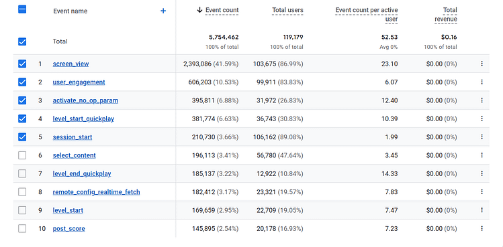
Task: Open the remote_config_realtime_fetch event link
Action: pyautogui.click(x=96, y=192)
